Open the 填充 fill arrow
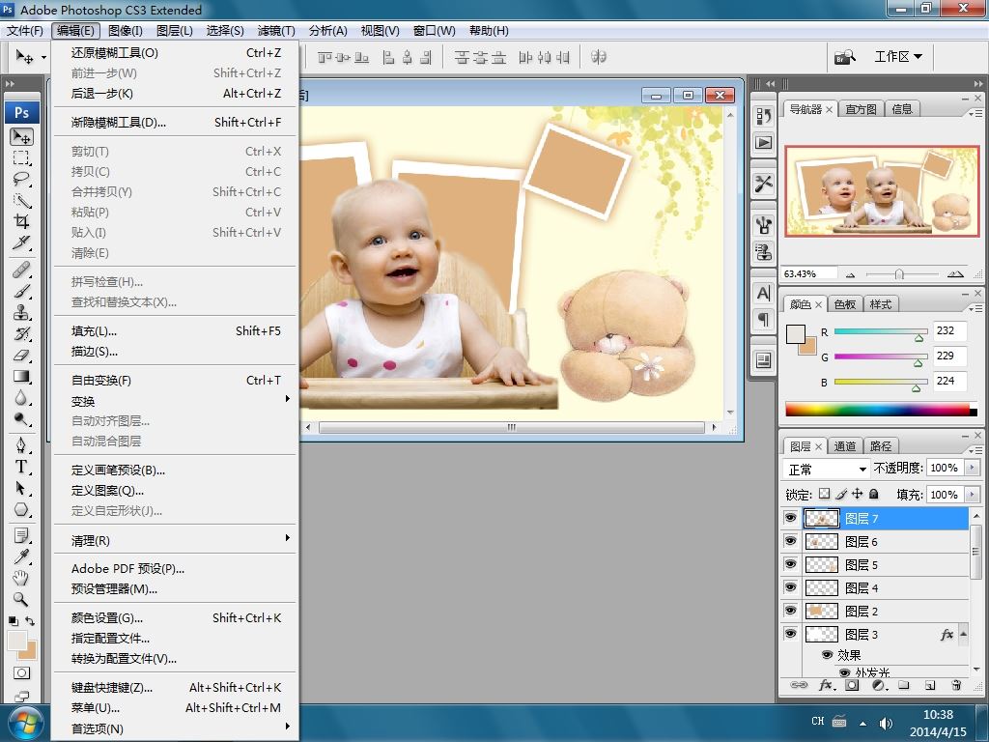989x742 pixels. pos(972,494)
